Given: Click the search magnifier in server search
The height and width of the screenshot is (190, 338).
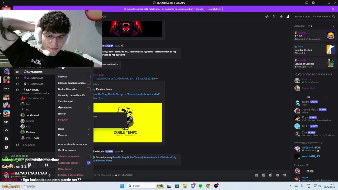Looking at the screenshot, I should point(334,16).
